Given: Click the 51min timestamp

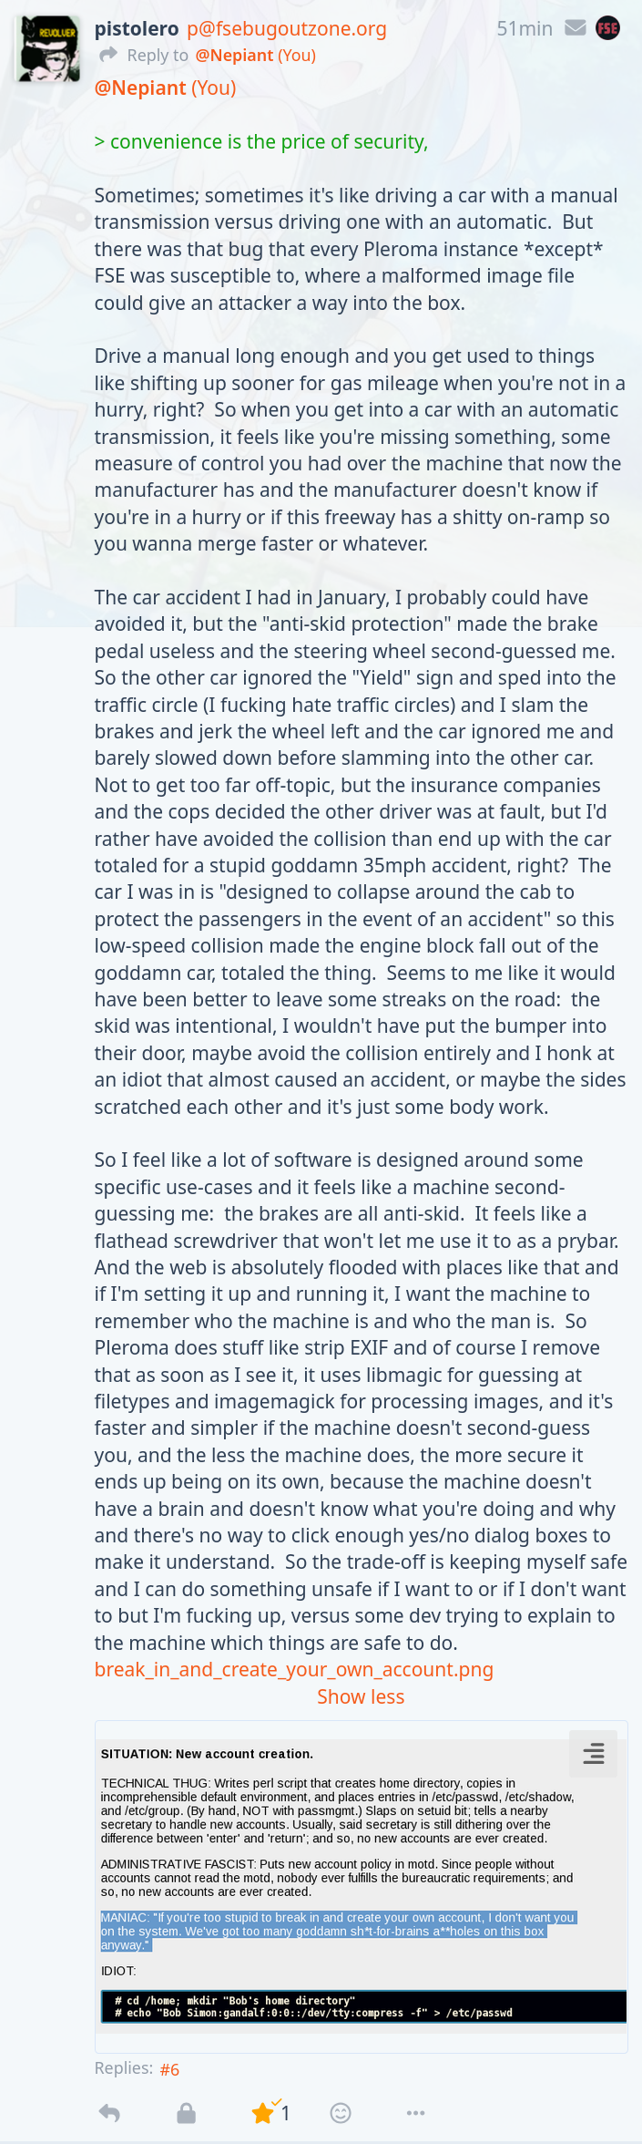Looking at the screenshot, I should [525, 28].
